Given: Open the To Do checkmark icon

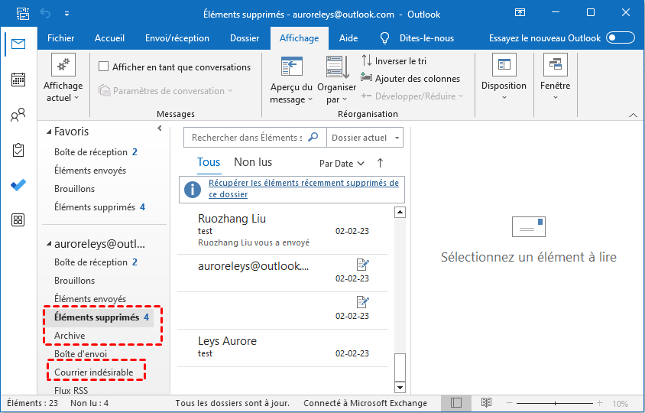Looking at the screenshot, I should [x=18, y=185].
